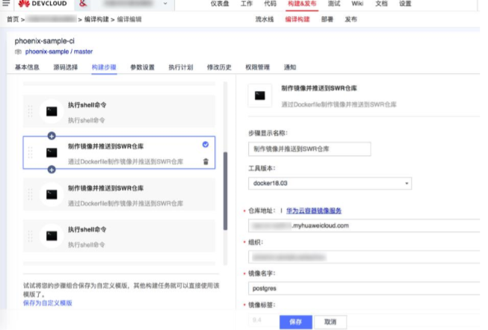Add a step below the selected SWR step
Image resolution: width=488 pixels, height=330 pixels.
52,169
